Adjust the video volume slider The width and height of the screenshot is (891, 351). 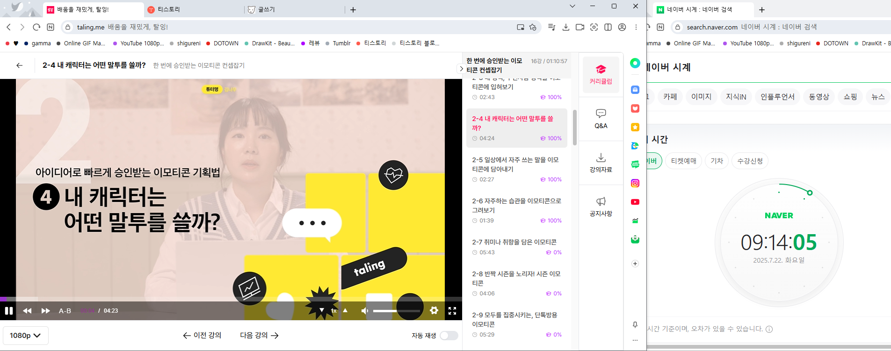point(397,311)
